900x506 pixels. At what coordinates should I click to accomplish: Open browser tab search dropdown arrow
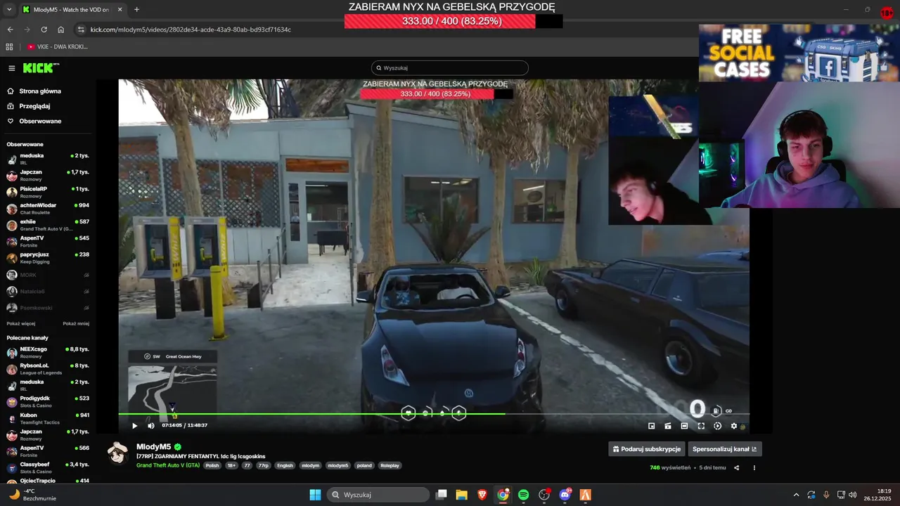[x=8, y=10]
